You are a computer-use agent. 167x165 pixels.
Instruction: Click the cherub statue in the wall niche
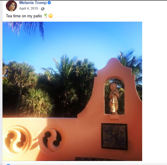pos(114,98)
